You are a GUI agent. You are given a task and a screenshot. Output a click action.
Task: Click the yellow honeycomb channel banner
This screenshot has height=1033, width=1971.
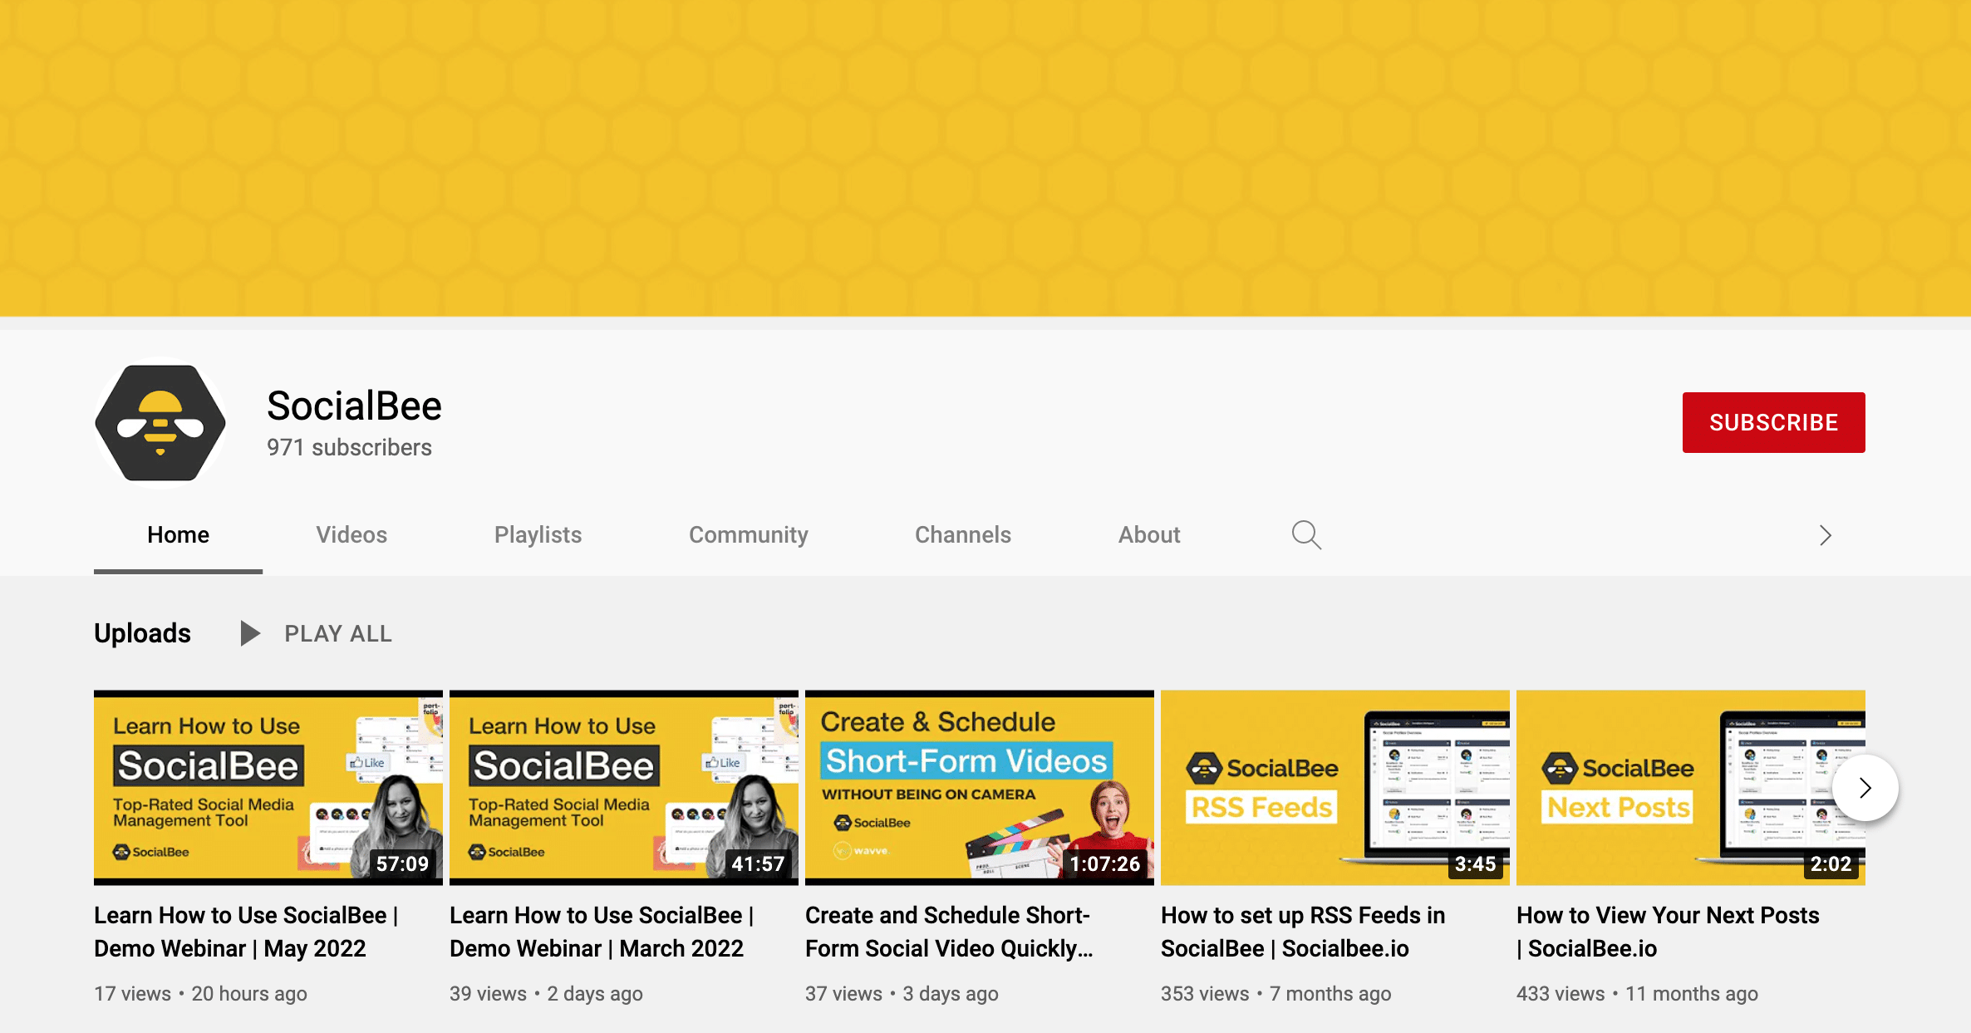[985, 158]
